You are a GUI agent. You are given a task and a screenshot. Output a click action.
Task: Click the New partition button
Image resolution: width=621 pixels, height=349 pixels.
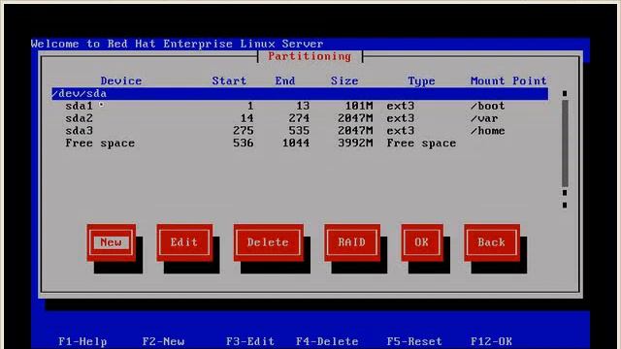[112, 242]
